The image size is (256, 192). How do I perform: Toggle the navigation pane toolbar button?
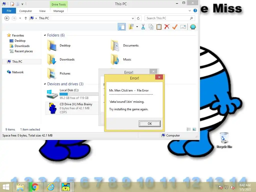122,27
